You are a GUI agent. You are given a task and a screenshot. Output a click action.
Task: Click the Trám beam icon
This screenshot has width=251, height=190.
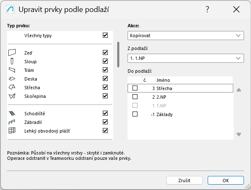(12, 70)
